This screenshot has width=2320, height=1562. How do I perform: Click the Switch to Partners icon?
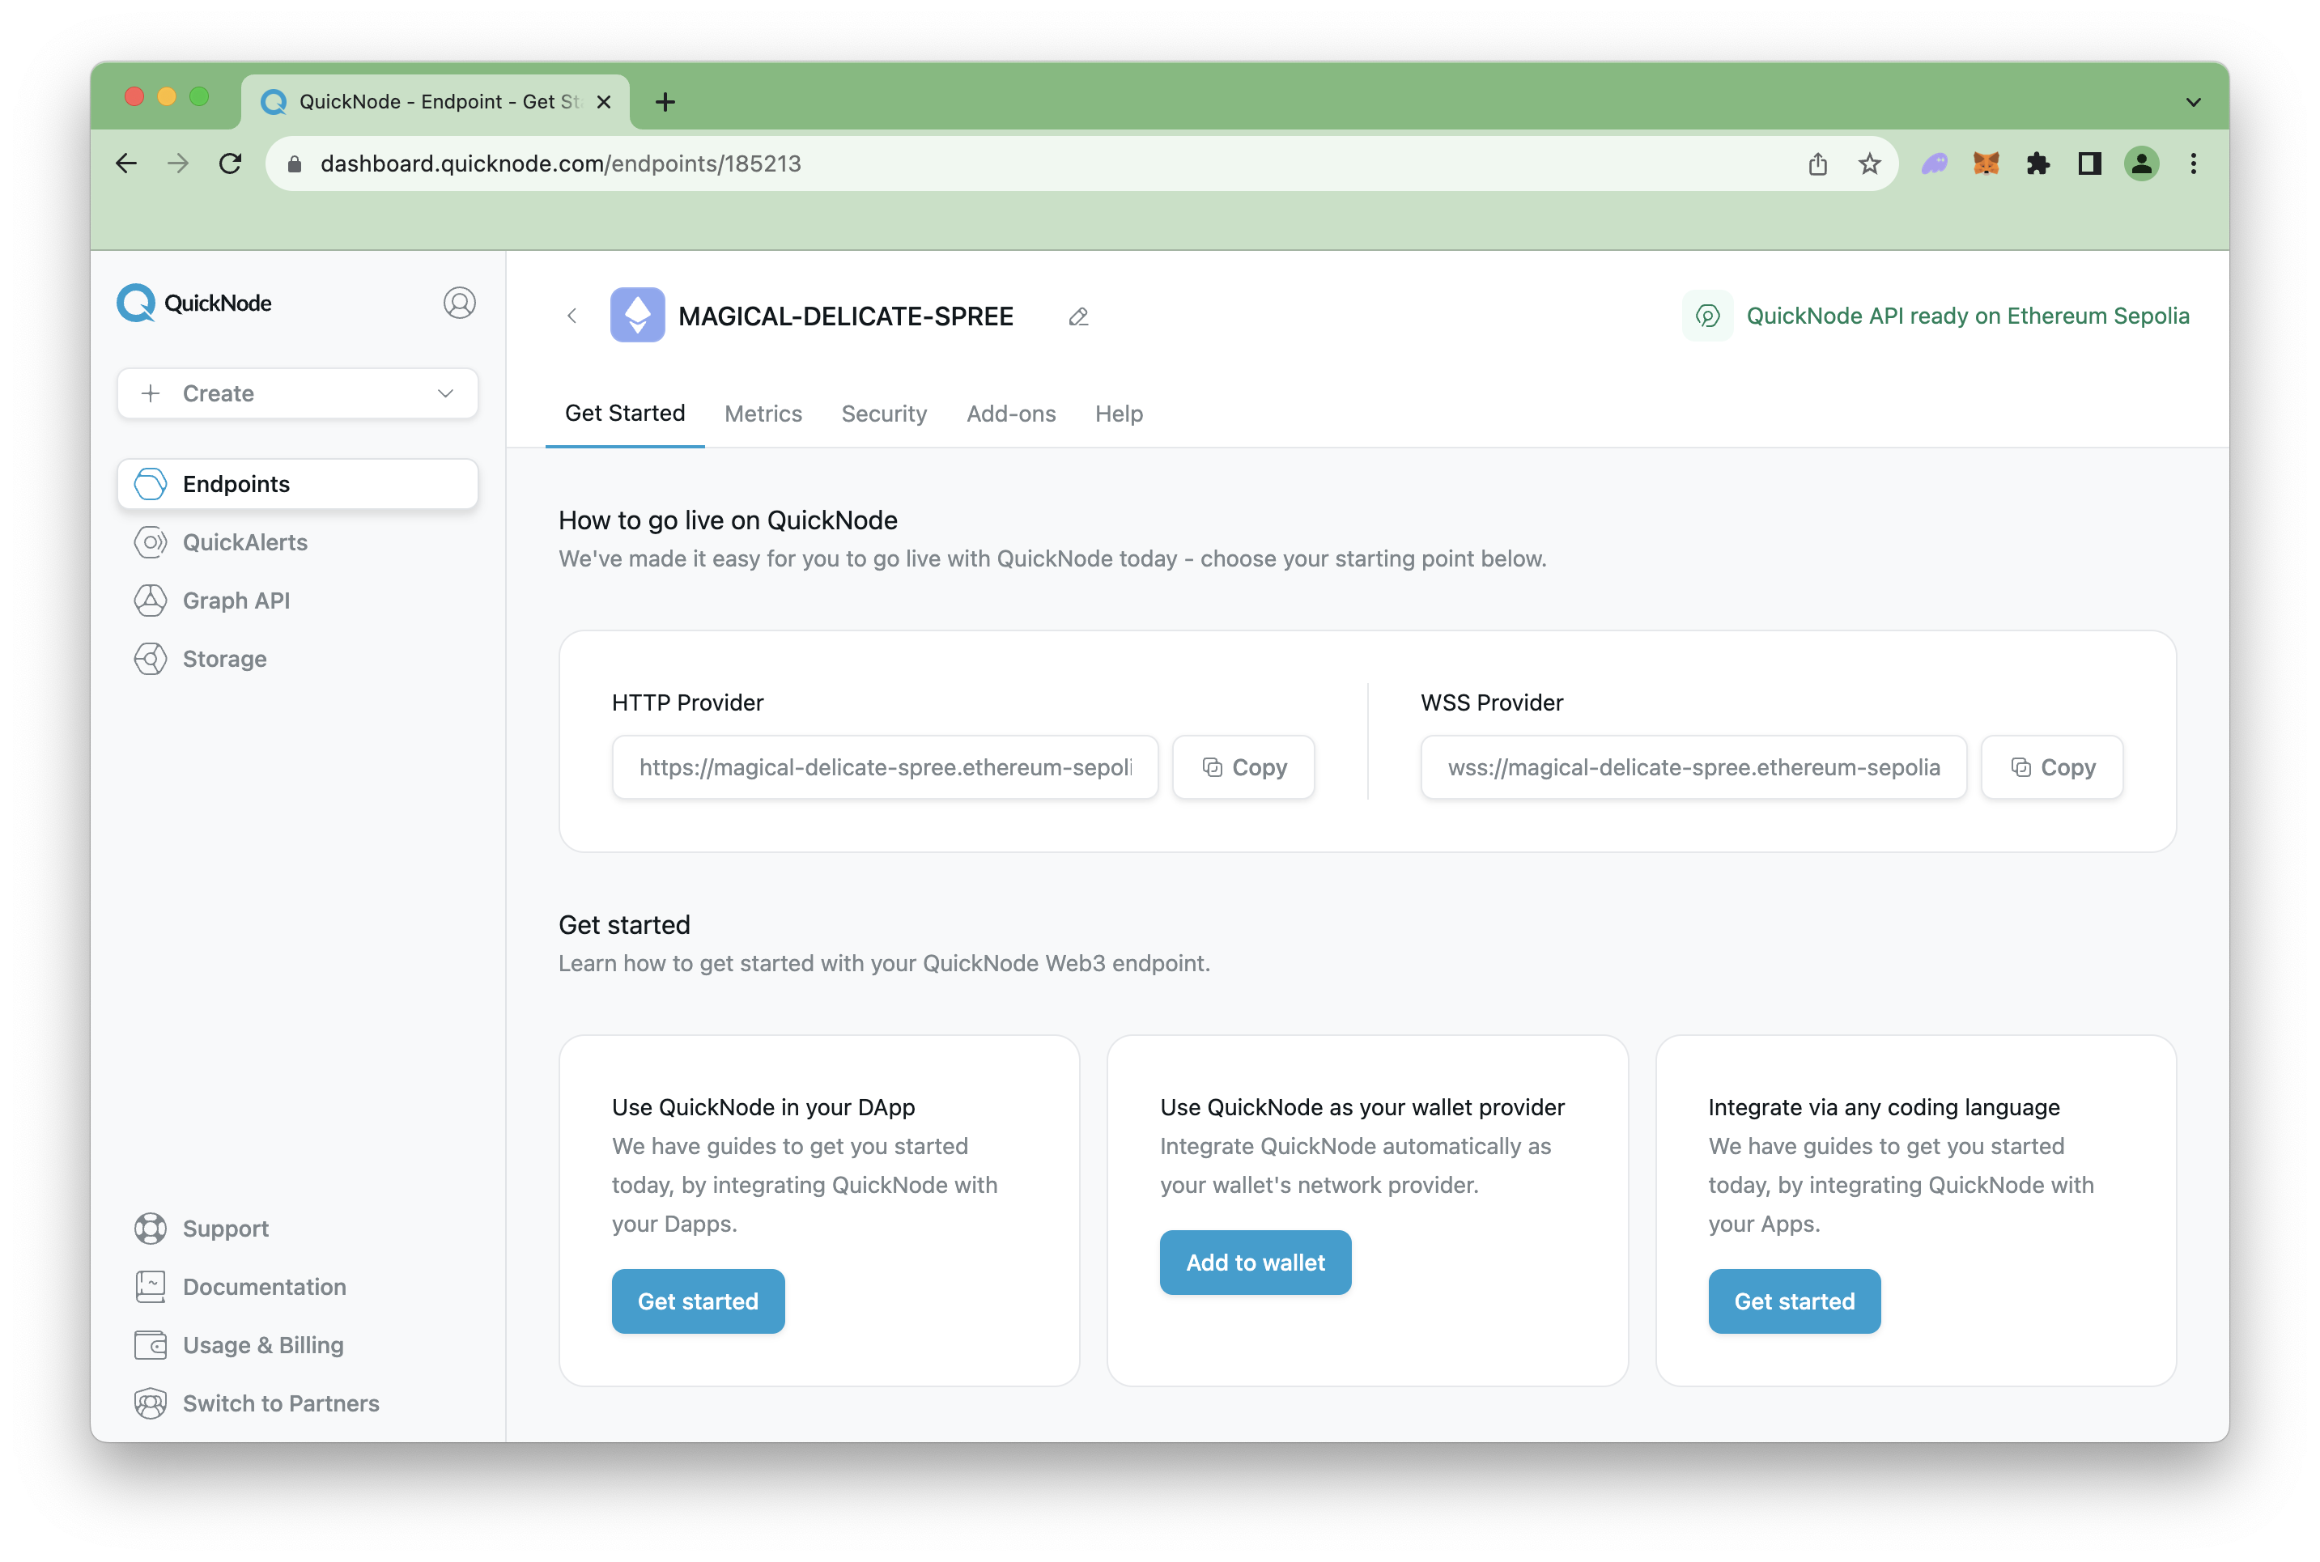click(151, 1403)
